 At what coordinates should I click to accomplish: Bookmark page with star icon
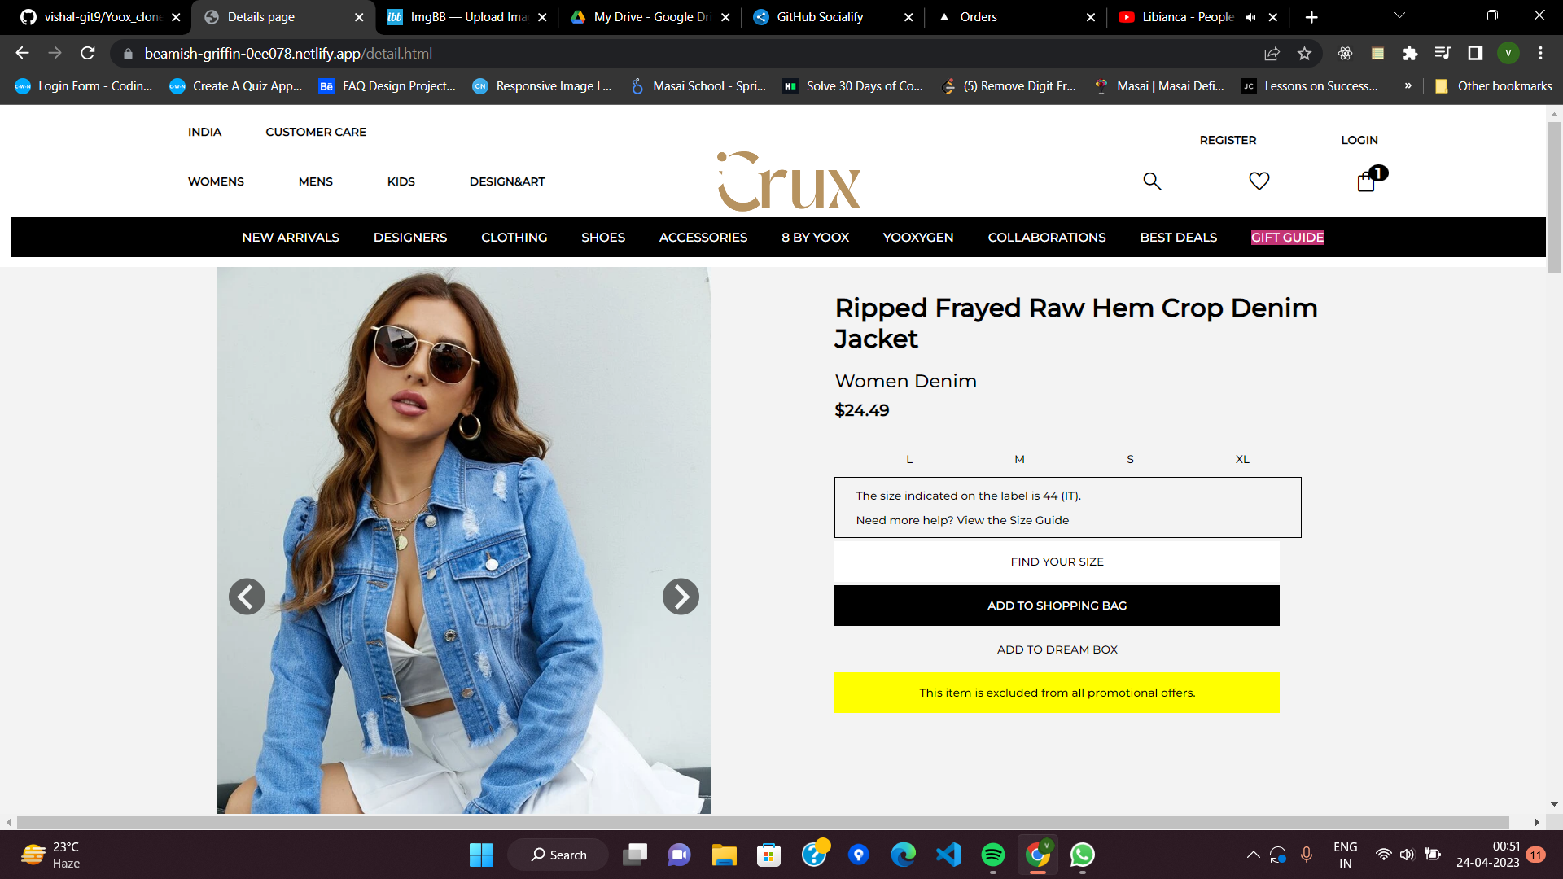point(1304,54)
